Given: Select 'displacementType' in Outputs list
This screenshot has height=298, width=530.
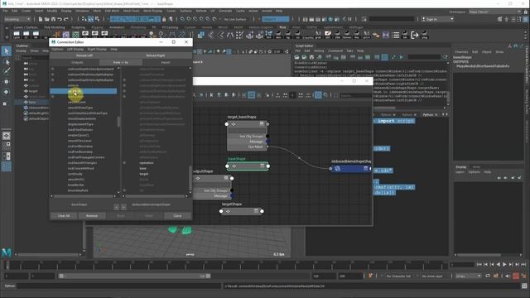Looking at the screenshot, I should click(80, 124).
